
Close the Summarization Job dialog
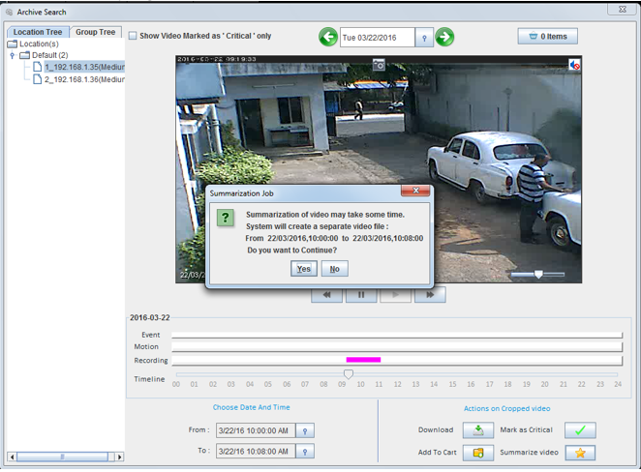coord(415,191)
